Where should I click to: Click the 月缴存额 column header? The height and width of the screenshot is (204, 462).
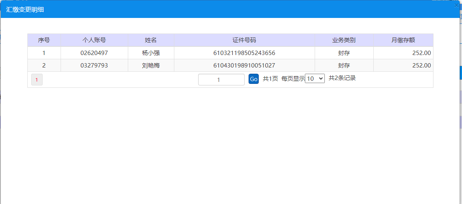(x=403, y=40)
